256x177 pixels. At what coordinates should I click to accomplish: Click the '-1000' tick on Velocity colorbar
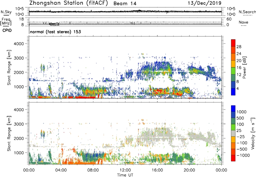pos(243,155)
